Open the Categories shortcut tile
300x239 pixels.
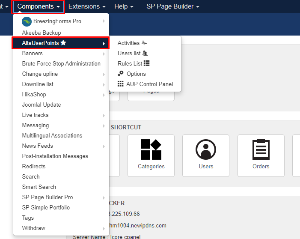pos(151,155)
